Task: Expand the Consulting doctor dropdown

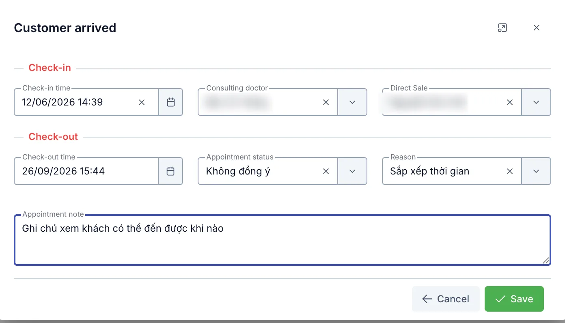Action: click(352, 102)
